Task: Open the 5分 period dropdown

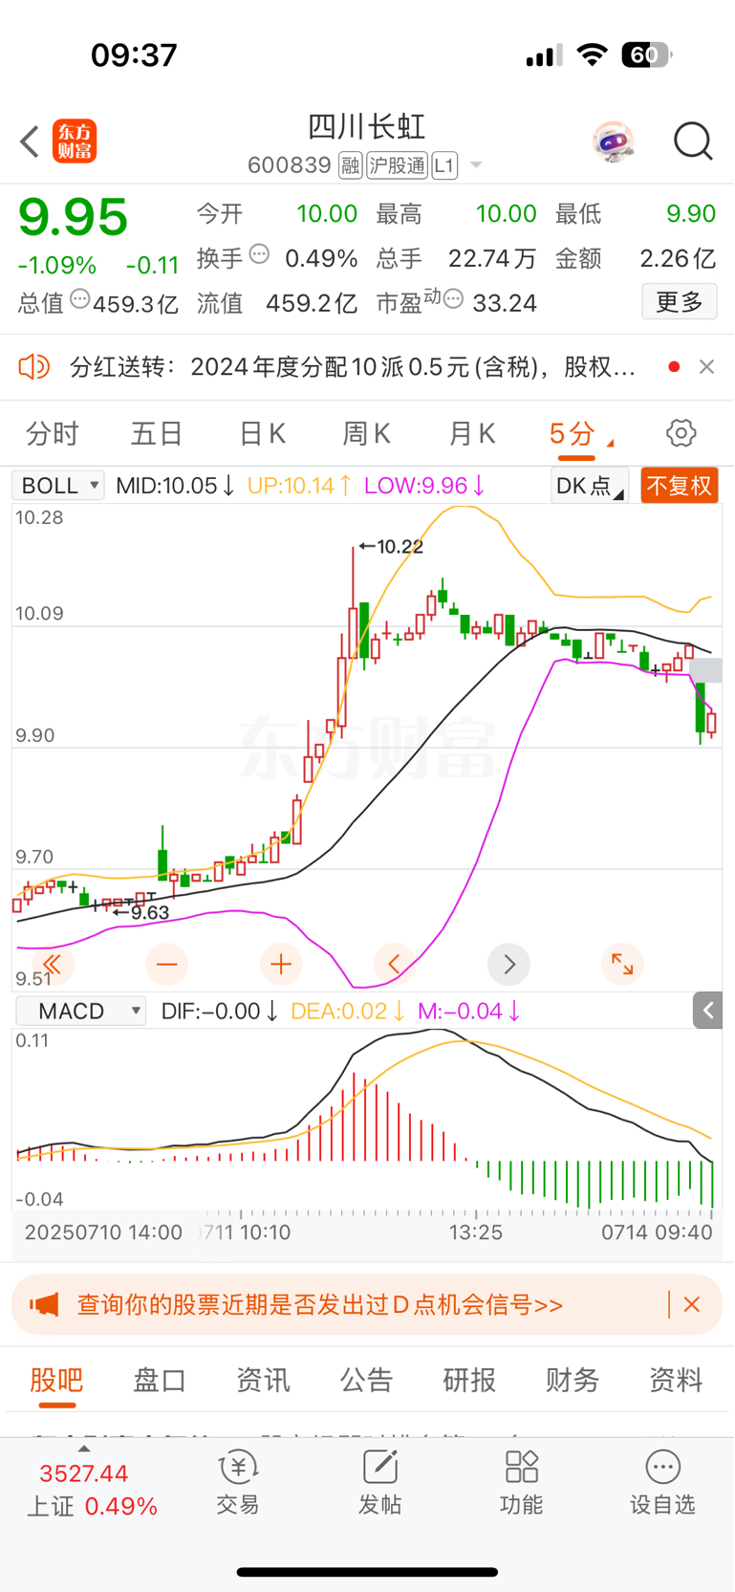Action: pos(580,434)
